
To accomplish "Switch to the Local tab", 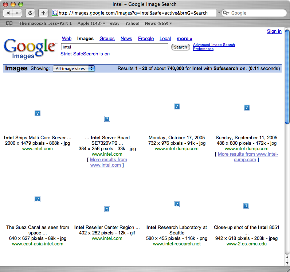I will [165, 39].
